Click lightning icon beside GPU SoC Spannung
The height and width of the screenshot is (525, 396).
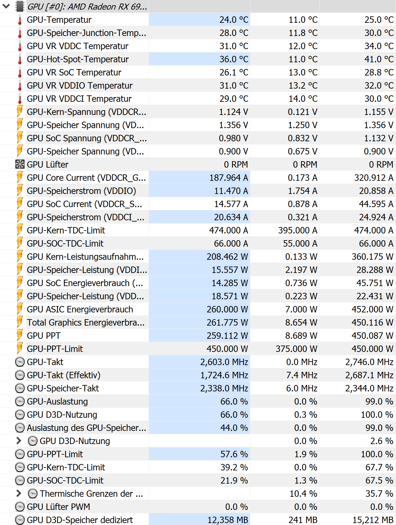pyautogui.click(x=20, y=138)
